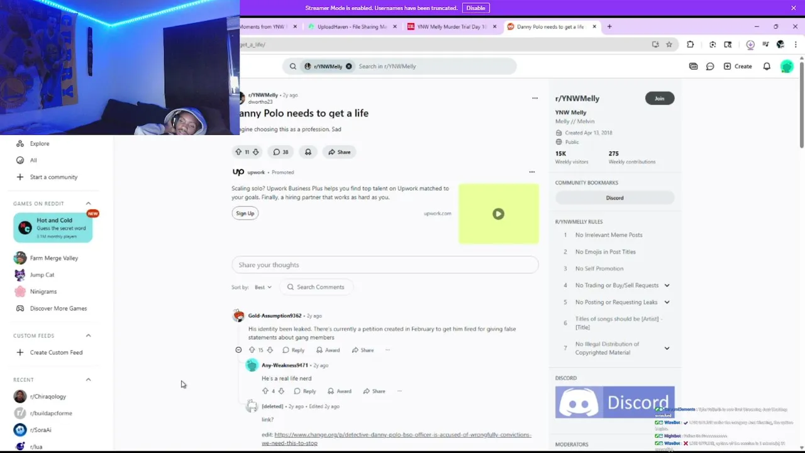
Task: Open the Reddit user avatar menu
Action: [x=787, y=66]
